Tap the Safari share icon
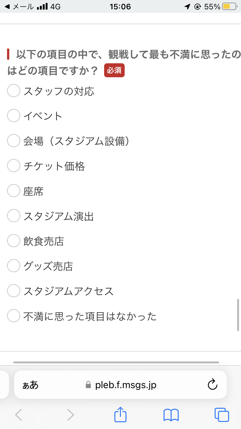 tap(121, 415)
